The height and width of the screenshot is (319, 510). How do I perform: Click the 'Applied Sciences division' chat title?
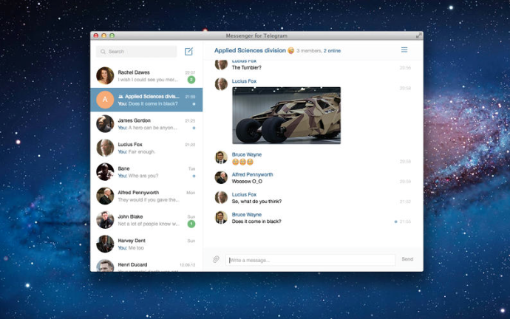(x=250, y=50)
